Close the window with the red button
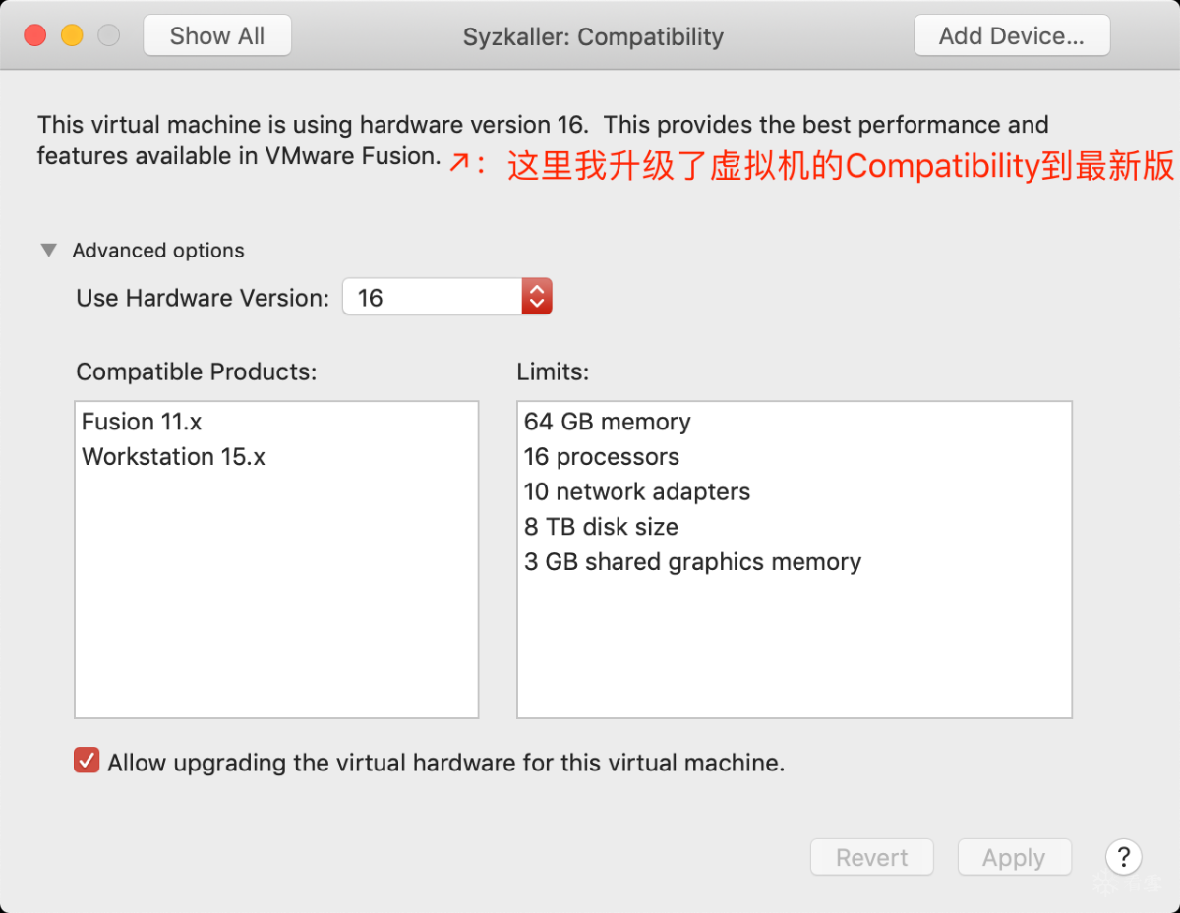 (x=35, y=36)
